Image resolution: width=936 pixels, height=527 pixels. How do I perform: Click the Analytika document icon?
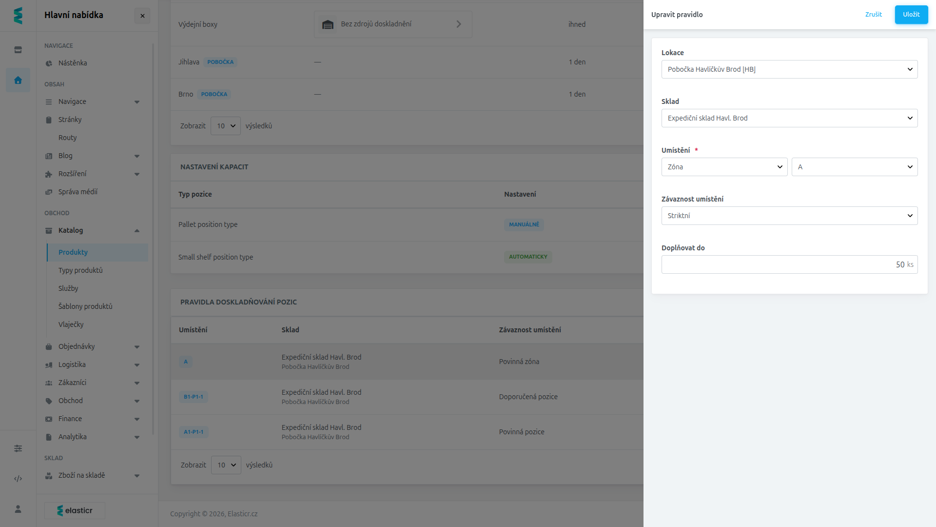(49, 437)
